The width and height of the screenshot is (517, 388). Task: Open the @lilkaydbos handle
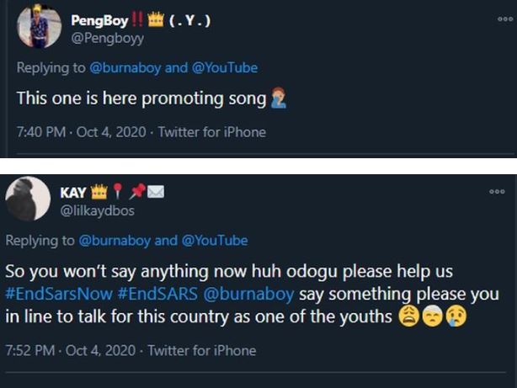tap(97, 210)
